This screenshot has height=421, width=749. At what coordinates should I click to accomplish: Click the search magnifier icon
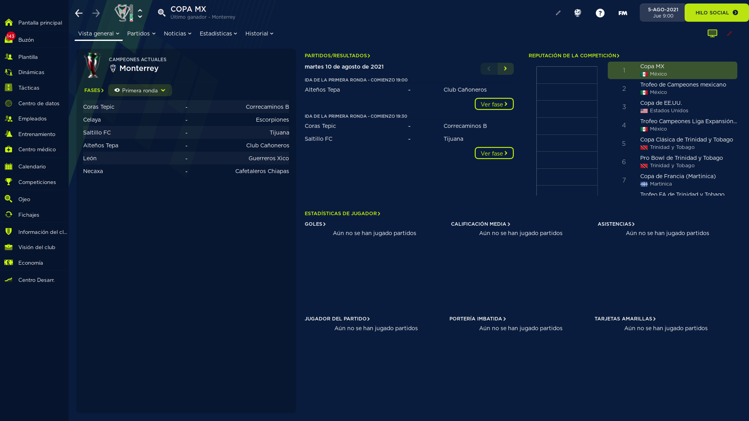tap(162, 13)
